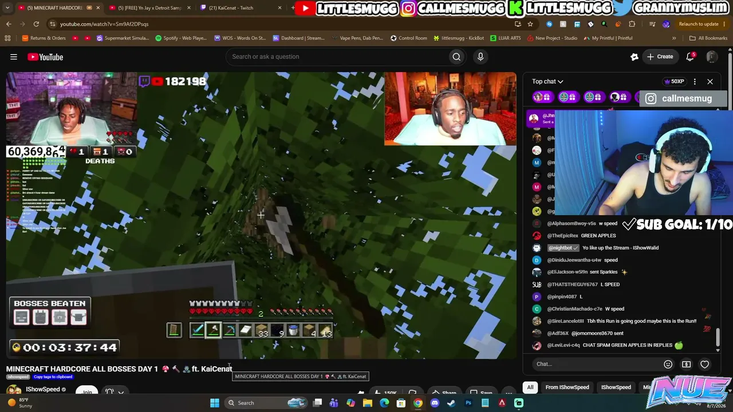The image size is (733, 412).
Task: Open a new browser tab
Action: point(293,8)
